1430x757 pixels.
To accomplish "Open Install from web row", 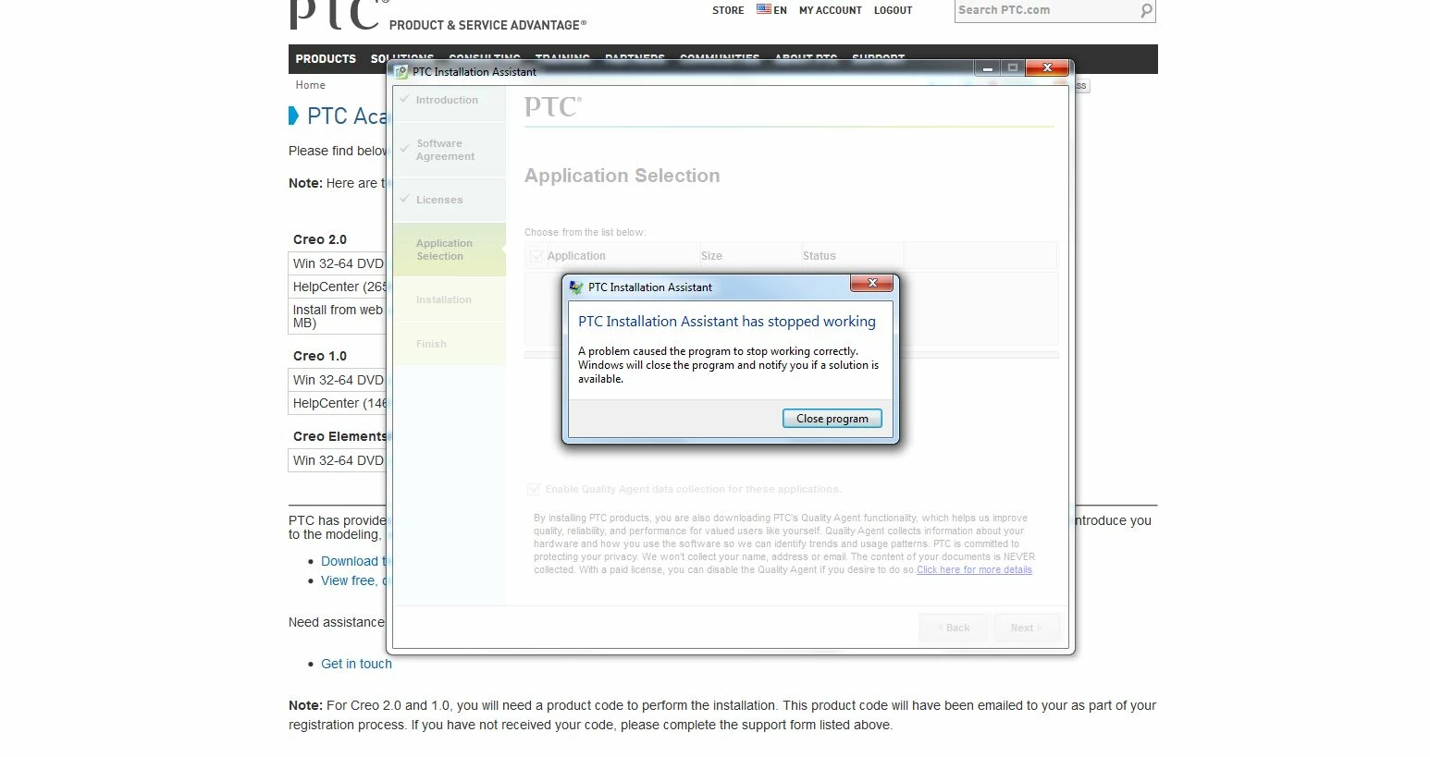I will [x=338, y=316].
